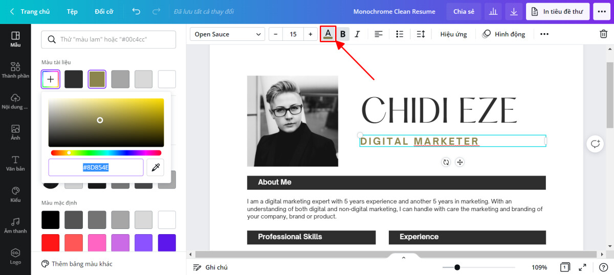This screenshot has width=614, height=275.
Task: Click the undo arrow icon
Action: [x=136, y=11]
